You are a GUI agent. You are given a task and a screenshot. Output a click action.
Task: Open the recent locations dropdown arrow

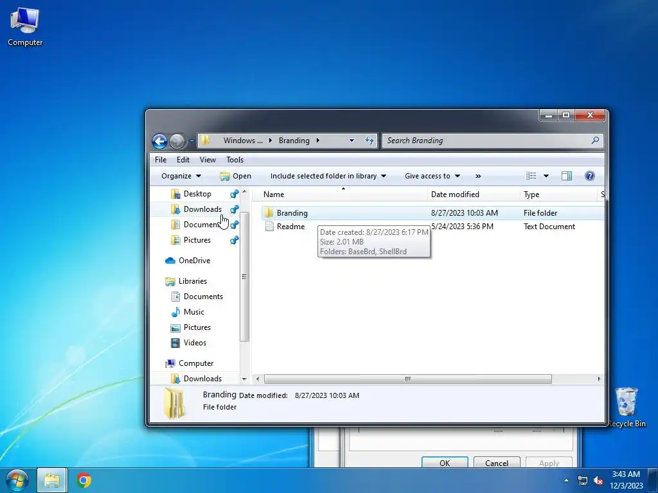pos(191,141)
